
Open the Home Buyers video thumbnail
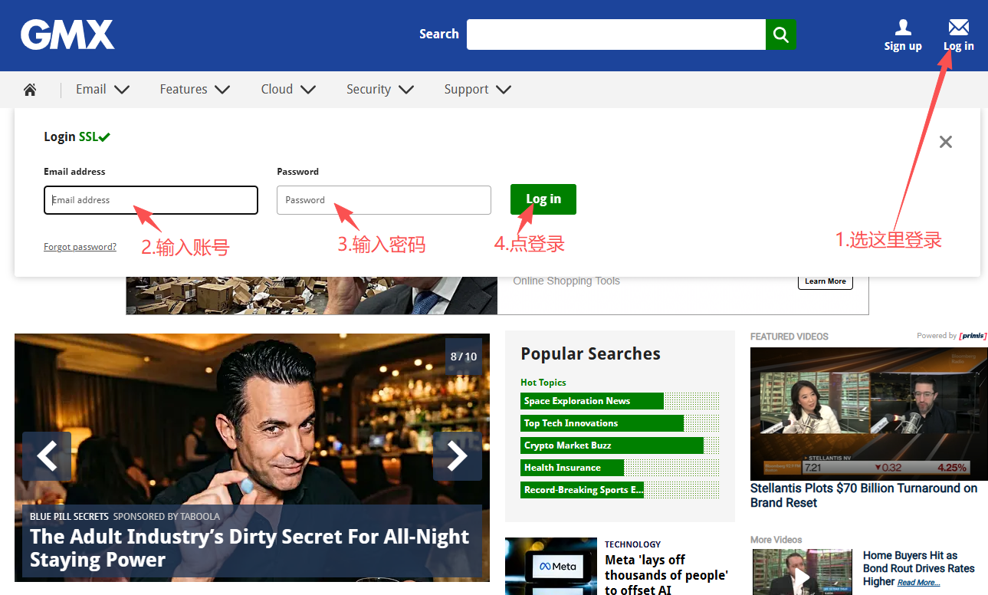tap(802, 572)
